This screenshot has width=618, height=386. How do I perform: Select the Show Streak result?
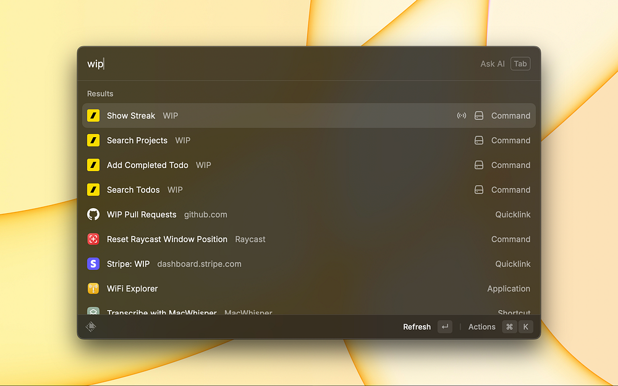pyautogui.click(x=309, y=115)
